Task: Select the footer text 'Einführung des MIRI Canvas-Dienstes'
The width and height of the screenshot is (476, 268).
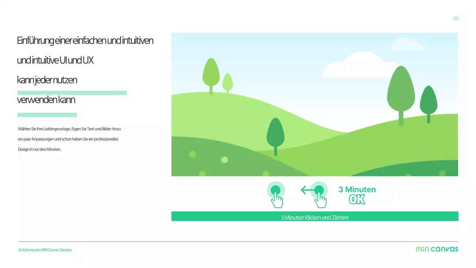Action: tap(45, 250)
